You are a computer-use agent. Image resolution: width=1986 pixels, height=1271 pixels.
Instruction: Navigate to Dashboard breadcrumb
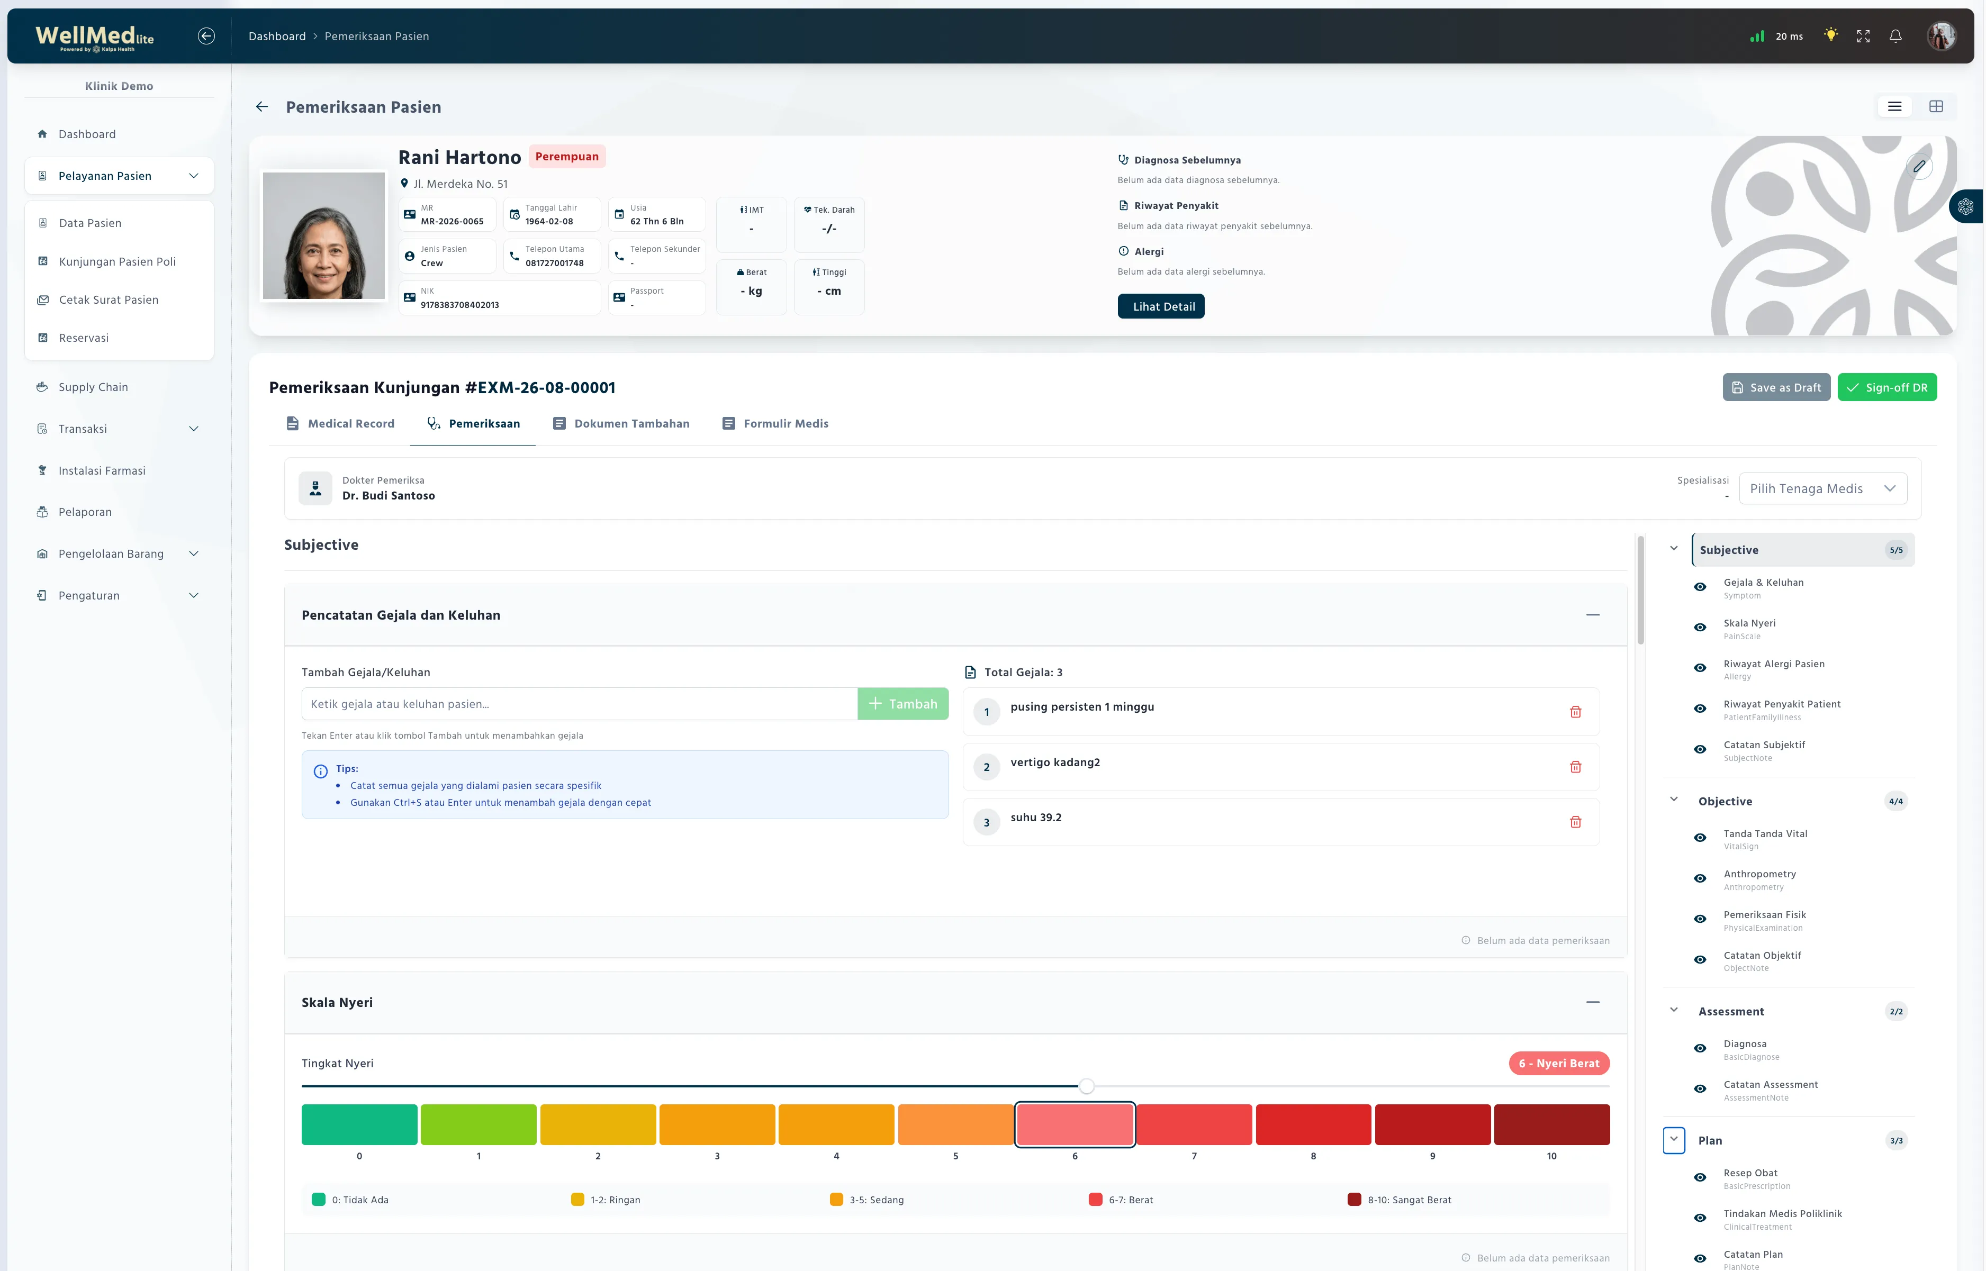[x=277, y=37]
